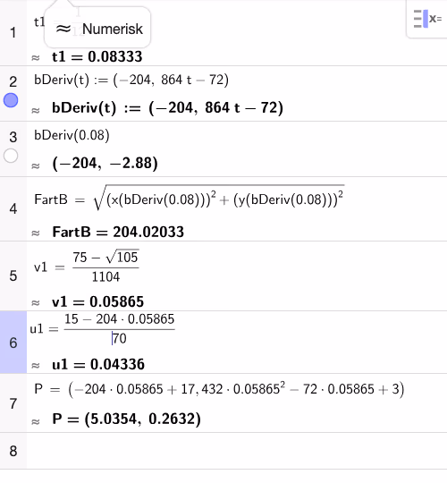Click the approx symbol beside P result
447x483 pixels.
click(x=36, y=421)
